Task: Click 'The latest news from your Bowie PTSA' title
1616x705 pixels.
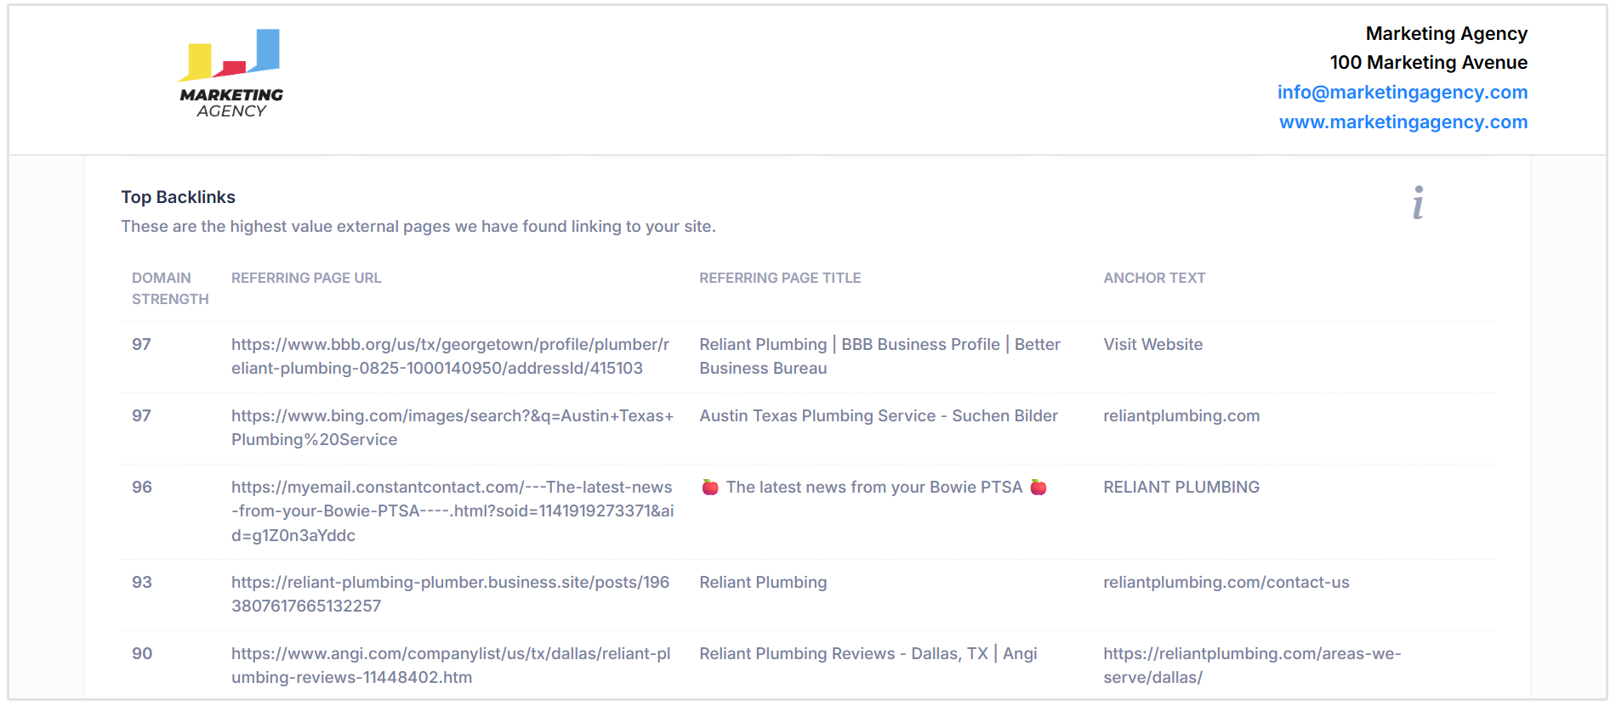Action: coord(873,487)
